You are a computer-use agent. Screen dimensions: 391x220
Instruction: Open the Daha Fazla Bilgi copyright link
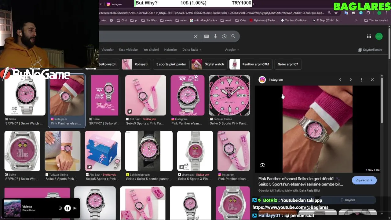tap(309, 190)
